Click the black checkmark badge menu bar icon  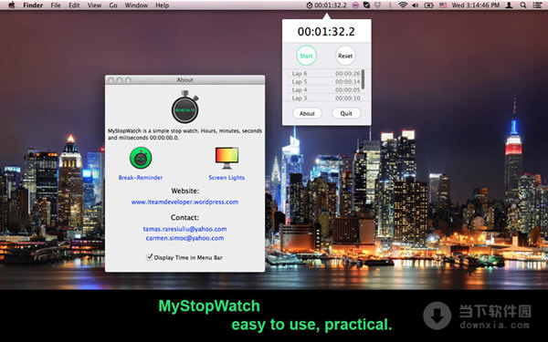click(366, 5)
